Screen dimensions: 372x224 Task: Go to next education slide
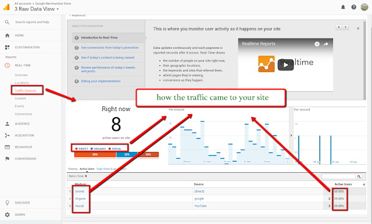pos(346,27)
